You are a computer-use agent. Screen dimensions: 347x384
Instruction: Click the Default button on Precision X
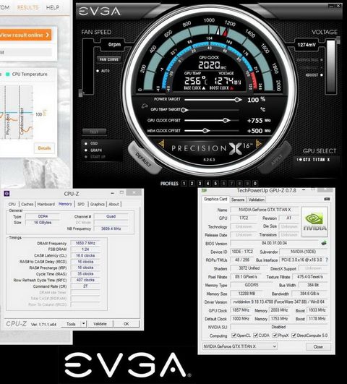pos(145,158)
